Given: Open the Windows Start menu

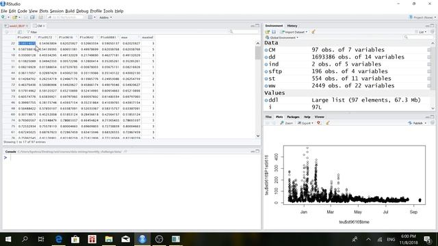Looking at the screenshot, I should pyautogui.click(x=8, y=239).
